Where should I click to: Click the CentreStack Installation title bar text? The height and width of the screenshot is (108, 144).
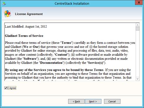pyautogui.click(x=72, y=4)
